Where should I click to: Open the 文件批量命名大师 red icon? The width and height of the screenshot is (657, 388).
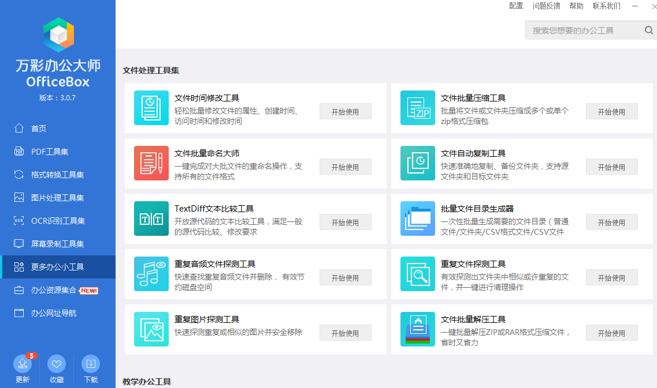point(151,163)
